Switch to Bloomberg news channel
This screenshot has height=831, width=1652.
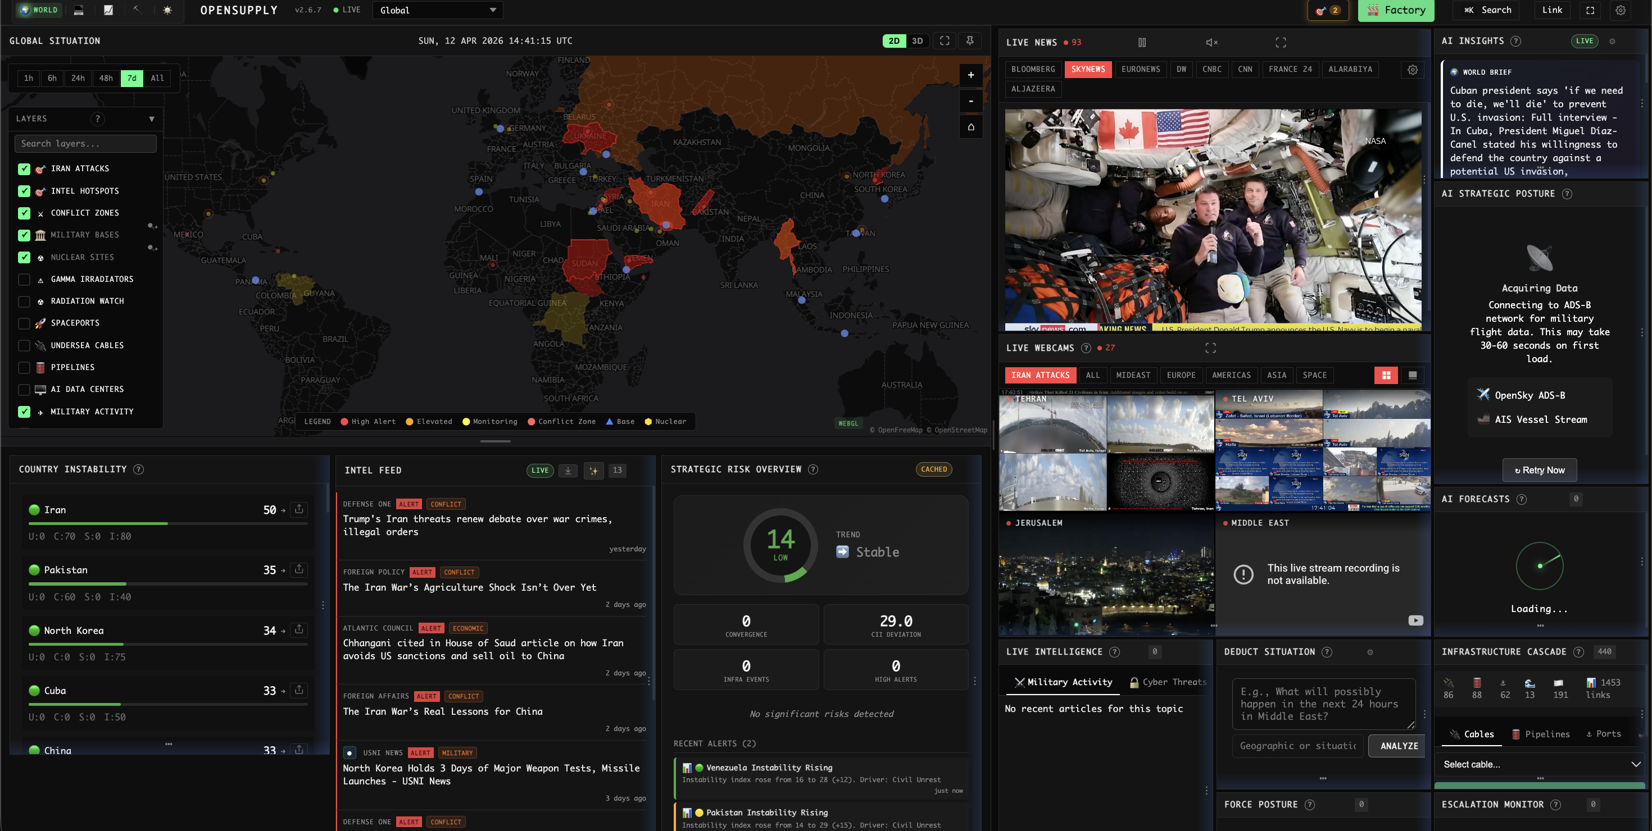(1033, 69)
